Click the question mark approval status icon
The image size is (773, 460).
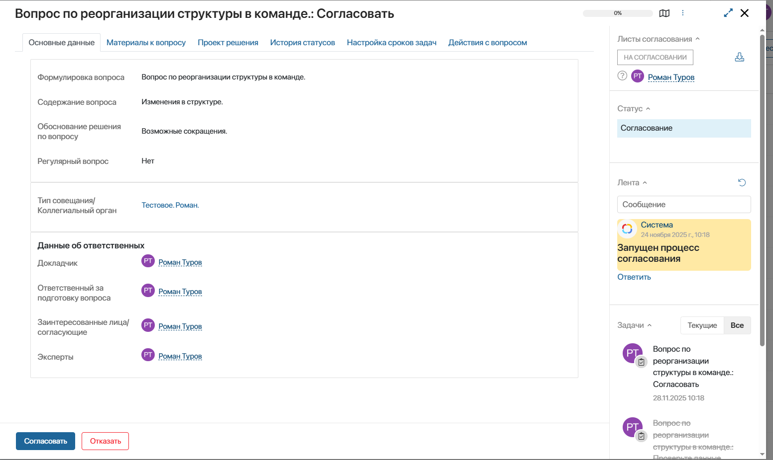tap(622, 76)
